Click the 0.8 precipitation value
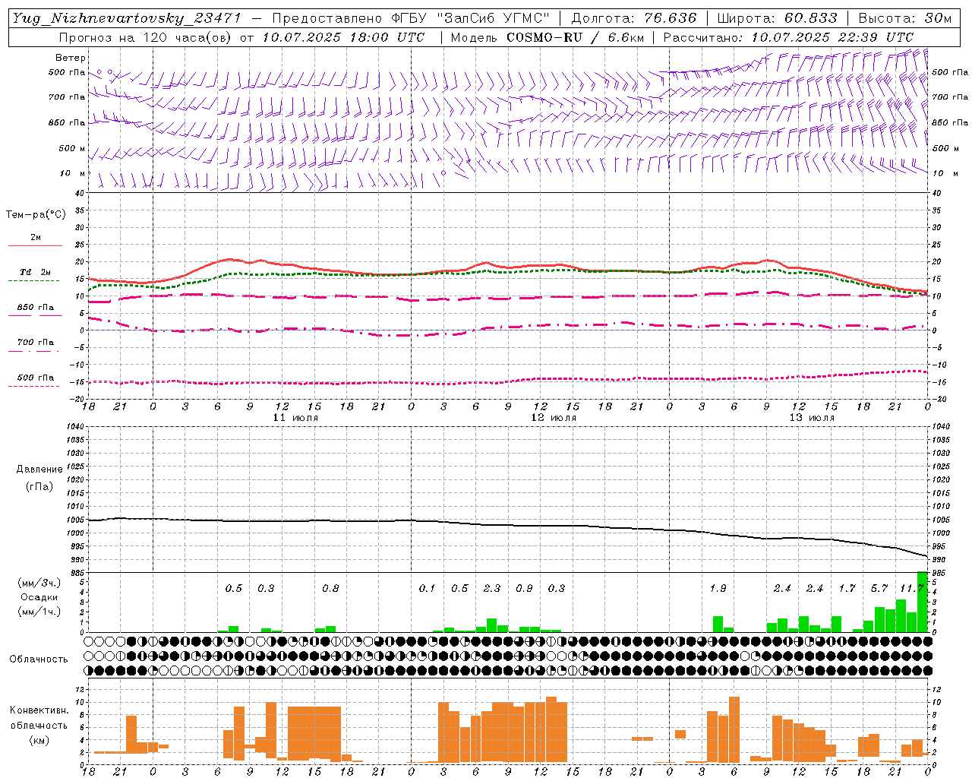The width and height of the screenshot is (972, 778). pos(330,588)
